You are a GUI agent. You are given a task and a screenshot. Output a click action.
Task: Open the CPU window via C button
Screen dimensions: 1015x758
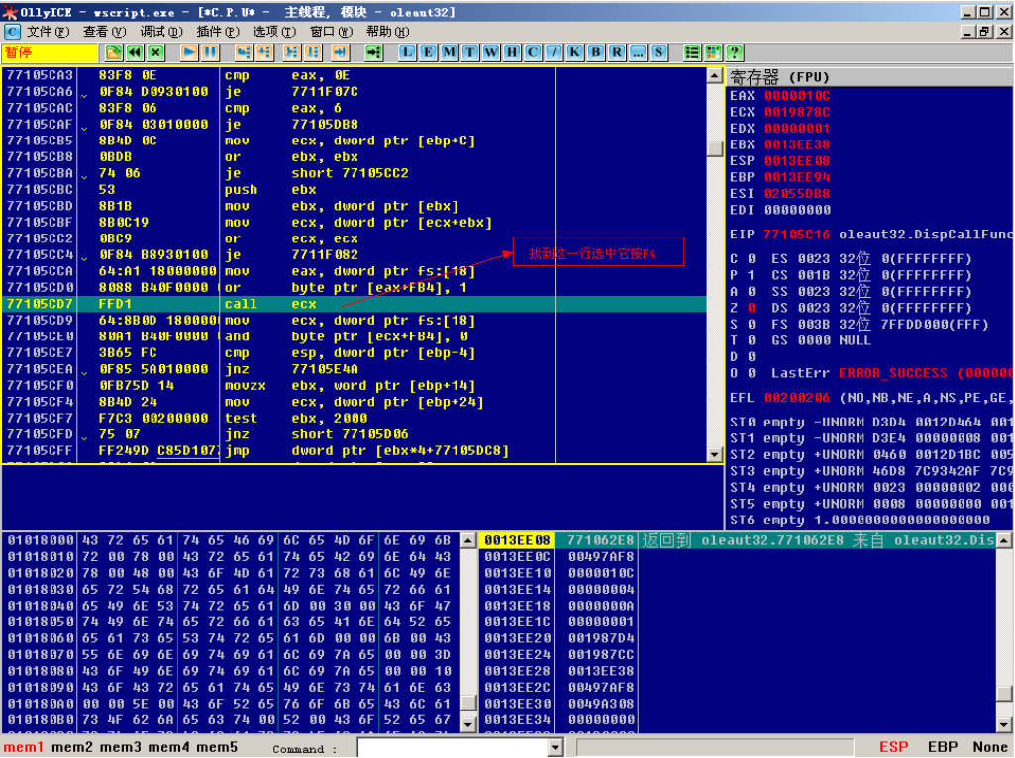pos(533,53)
